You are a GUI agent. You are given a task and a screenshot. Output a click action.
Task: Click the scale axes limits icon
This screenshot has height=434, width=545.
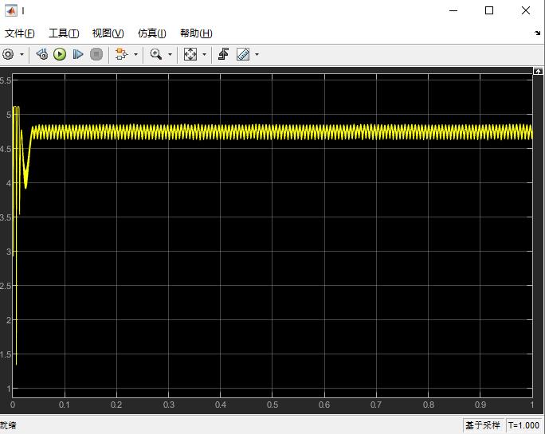tap(190, 54)
